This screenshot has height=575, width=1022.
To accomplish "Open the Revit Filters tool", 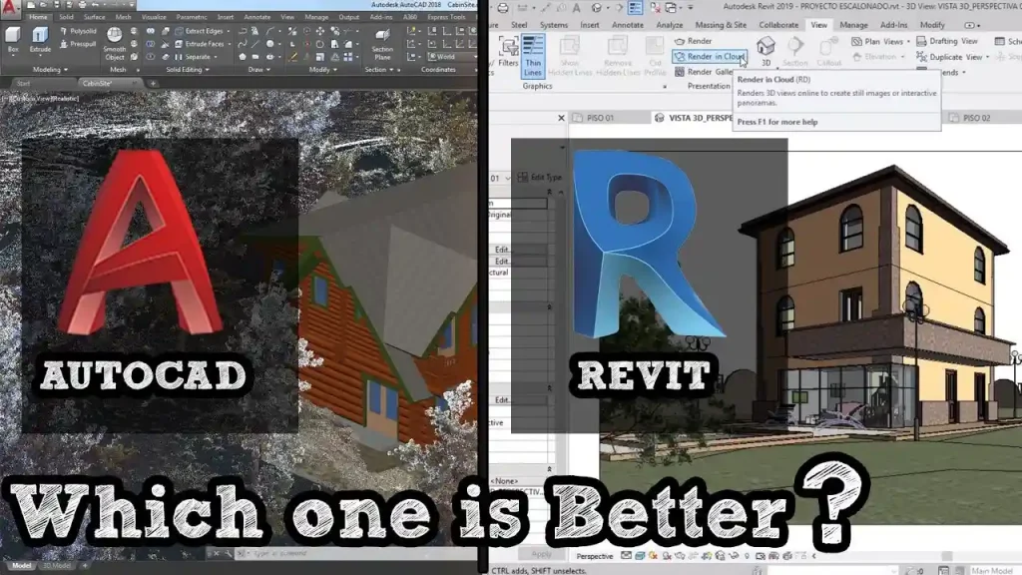I will tap(508, 52).
